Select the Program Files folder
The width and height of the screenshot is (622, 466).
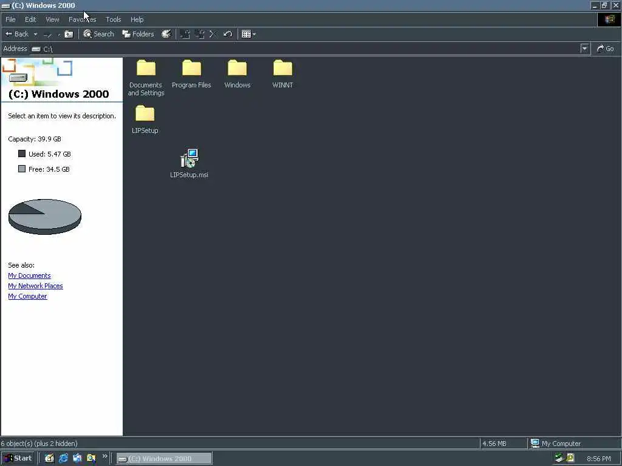coord(191,74)
